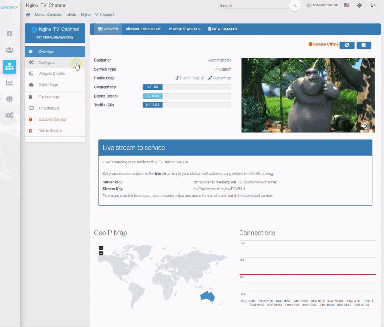Click the Stream Key value text

pyautogui.click(x=219, y=189)
